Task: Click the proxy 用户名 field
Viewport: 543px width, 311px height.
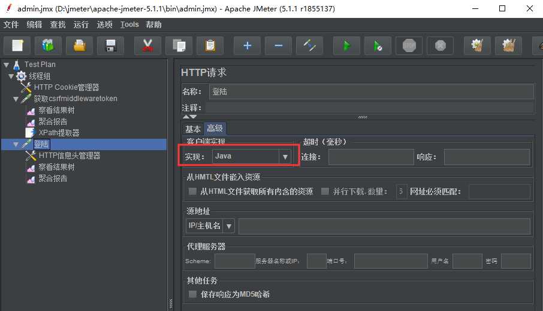Action: click(x=467, y=261)
